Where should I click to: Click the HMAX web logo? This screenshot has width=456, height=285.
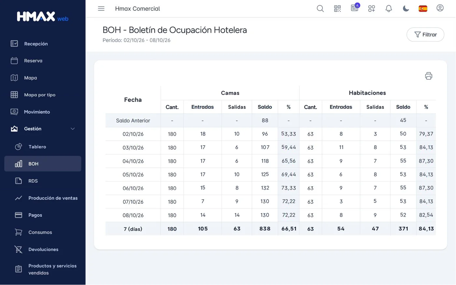pyautogui.click(x=43, y=17)
